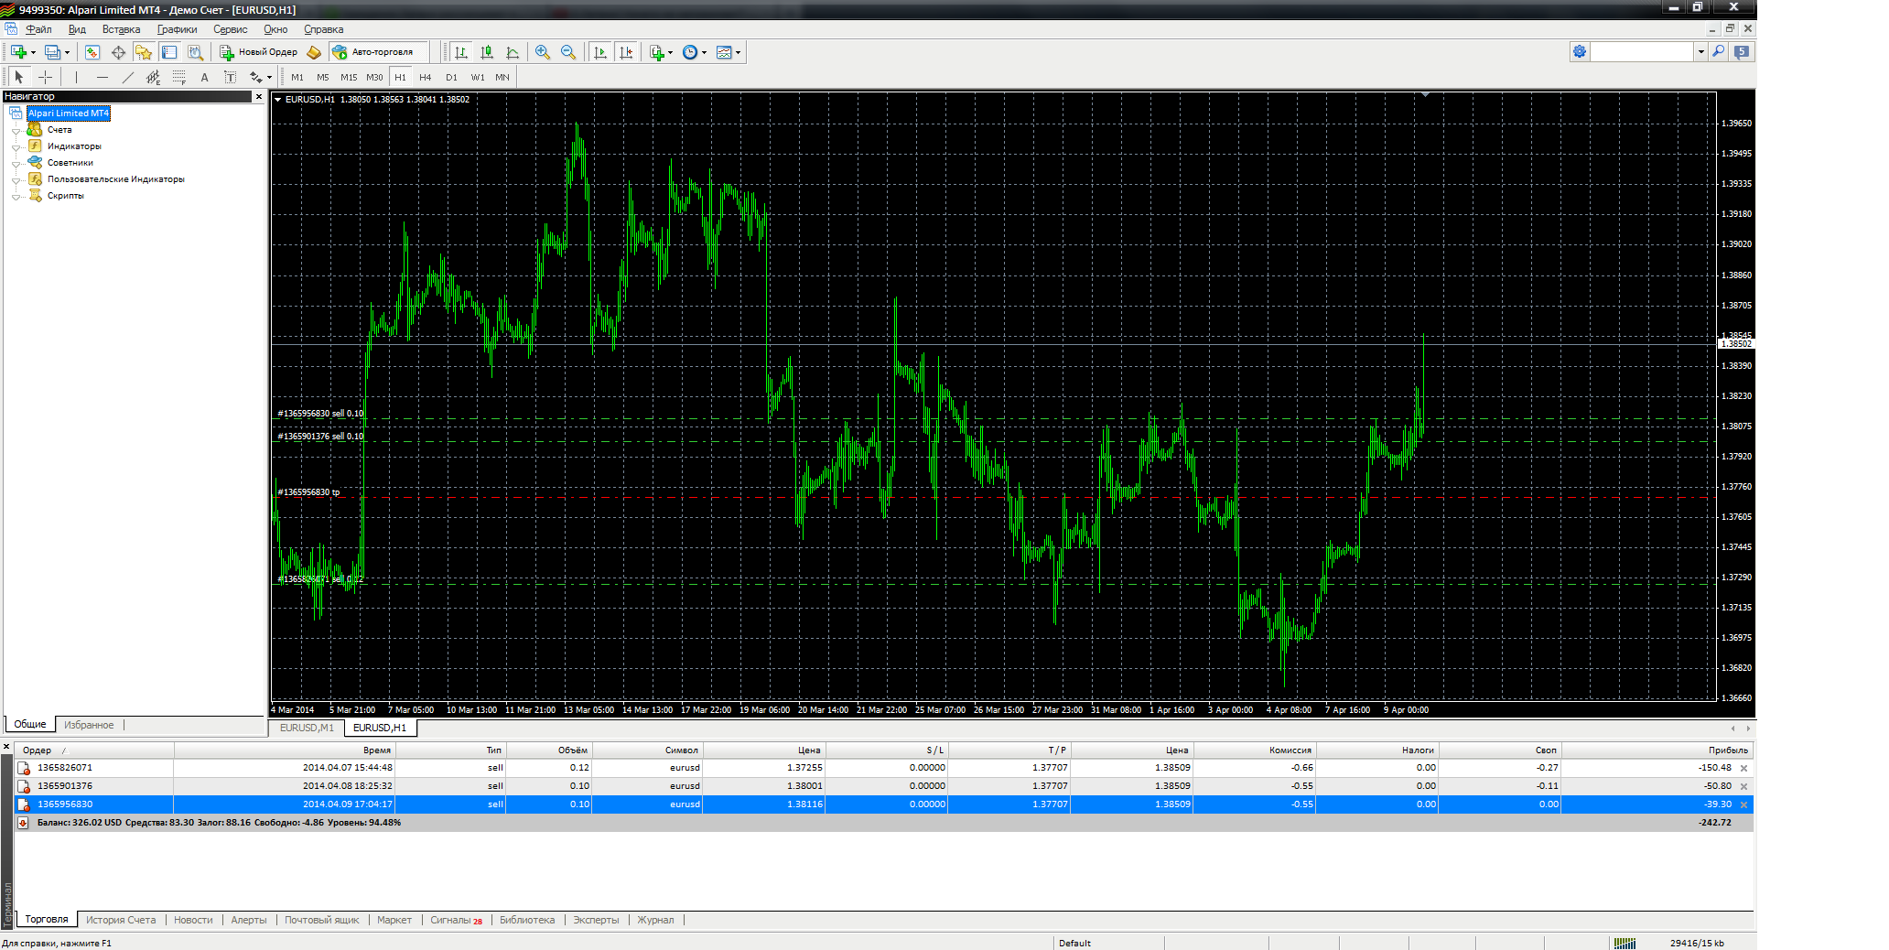Switch chart to line chart
This screenshot has height=950, width=1889.
pos(513,52)
